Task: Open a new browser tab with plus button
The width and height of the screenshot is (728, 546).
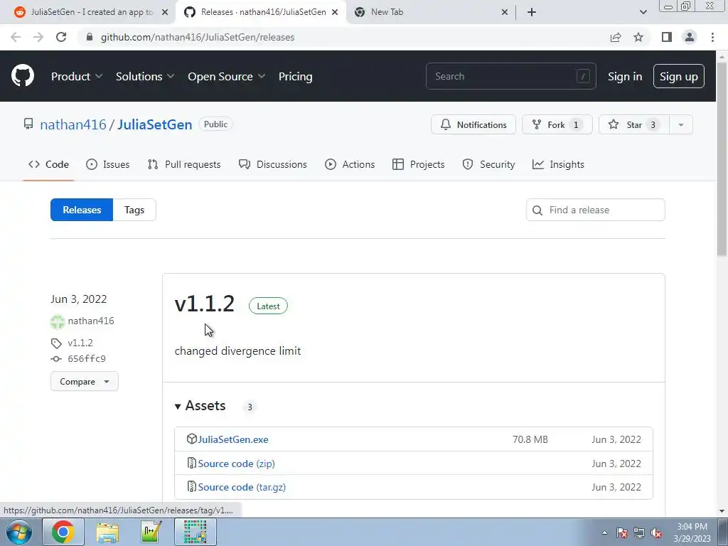Action: pyautogui.click(x=532, y=12)
